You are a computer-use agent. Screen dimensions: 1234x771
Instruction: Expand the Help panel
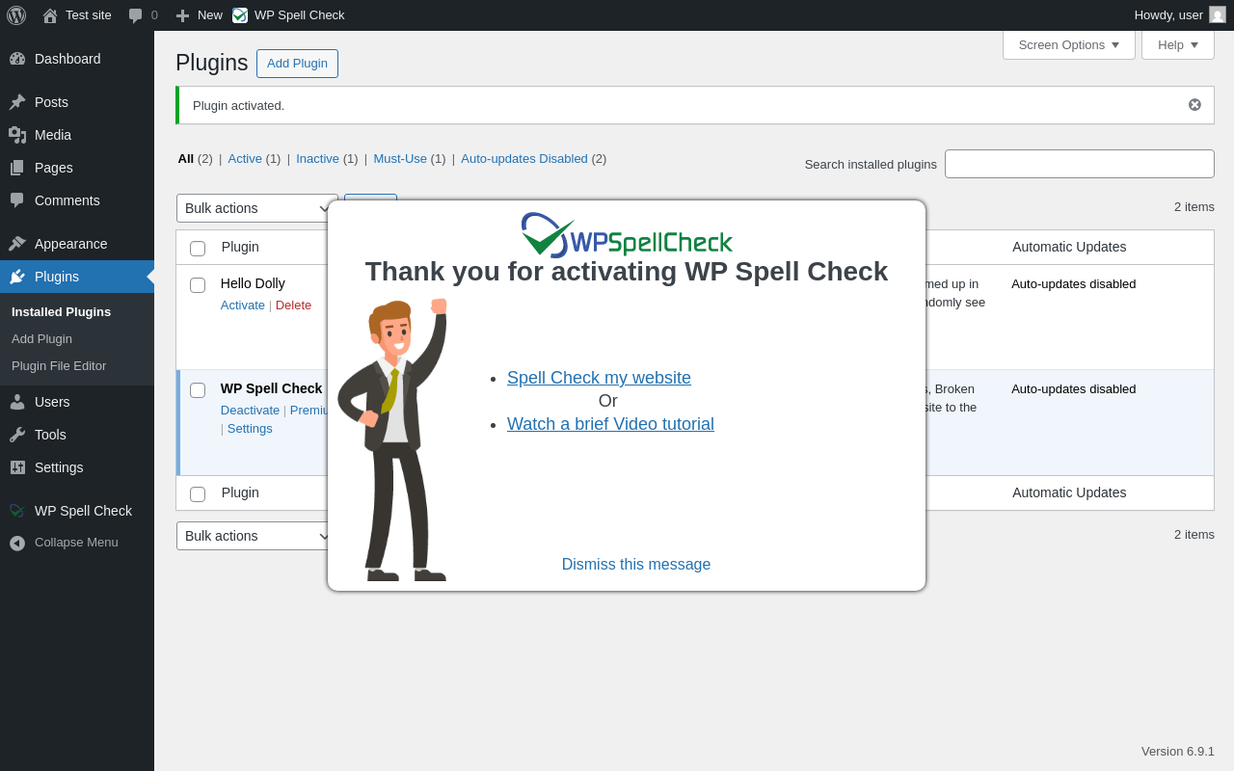pos(1178,44)
